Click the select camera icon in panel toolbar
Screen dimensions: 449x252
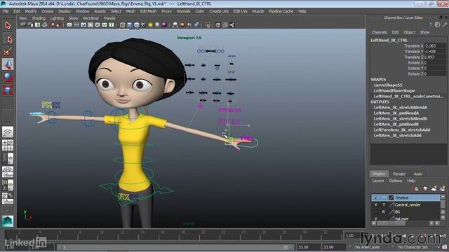pos(23,25)
